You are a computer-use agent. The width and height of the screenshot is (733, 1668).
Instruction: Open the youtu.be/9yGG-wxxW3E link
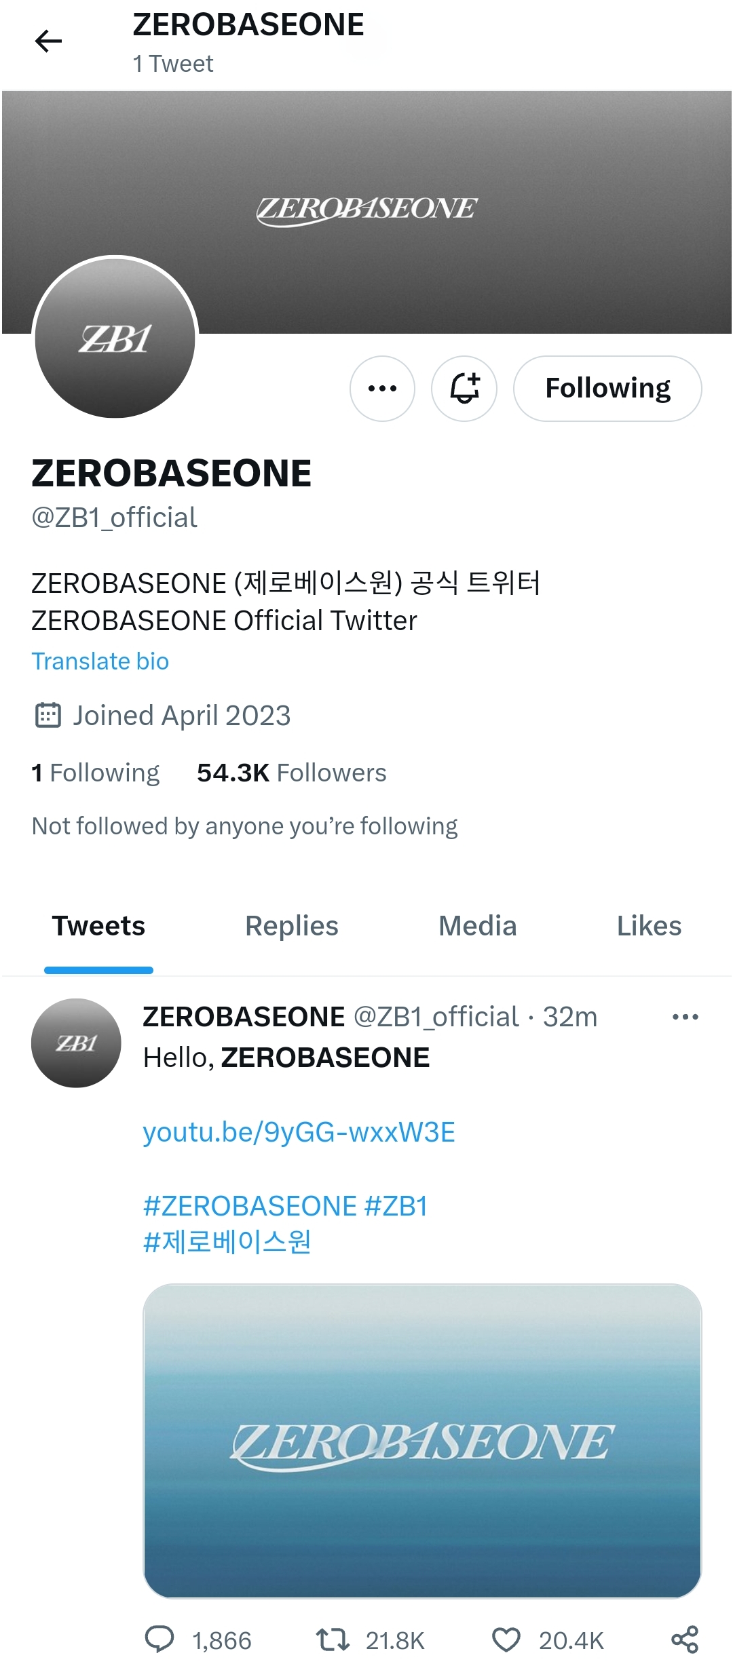click(299, 1132)
